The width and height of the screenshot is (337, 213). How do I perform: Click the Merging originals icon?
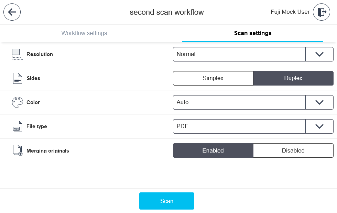click(17, 150)
